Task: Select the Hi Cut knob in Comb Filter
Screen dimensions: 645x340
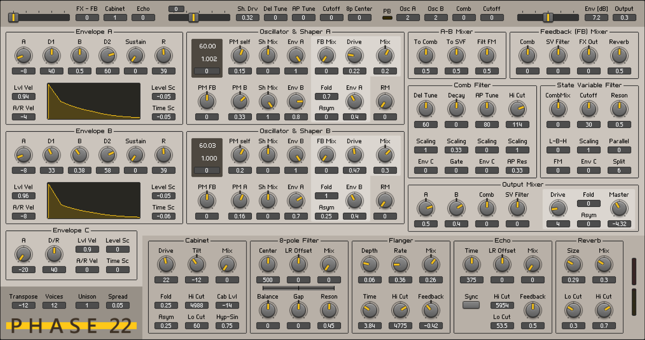Action: tap(517, 109)
